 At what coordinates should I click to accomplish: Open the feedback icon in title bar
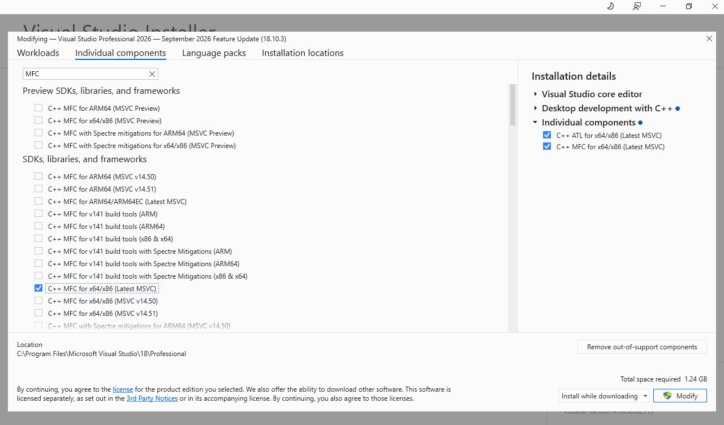coord(637,6)
